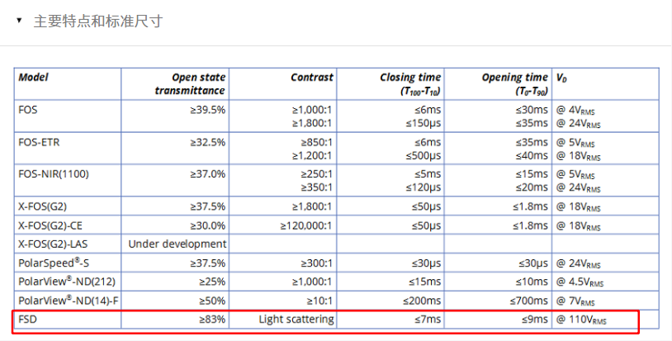This screenshot has height=341, width=672.
Task: Click the ≥10:1 contrast value
Action: coord(319,301)
